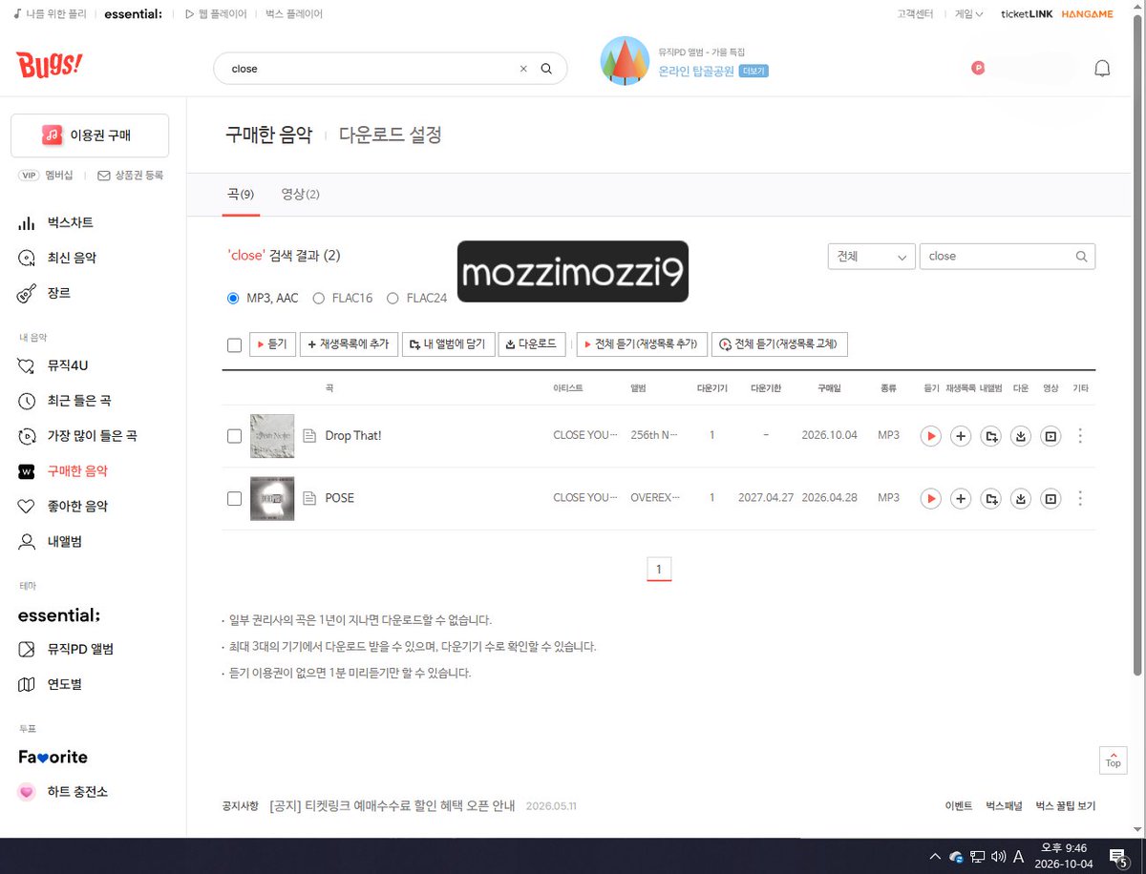Open Drop That! video icon

pyautogui.click(x=1050, y=436)
